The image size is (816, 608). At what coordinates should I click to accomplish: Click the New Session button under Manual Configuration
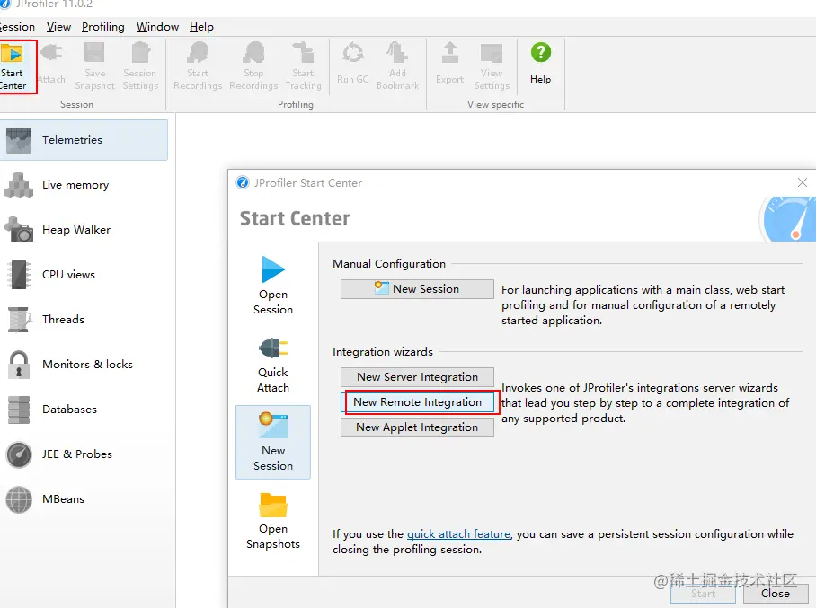click(417, 289)
